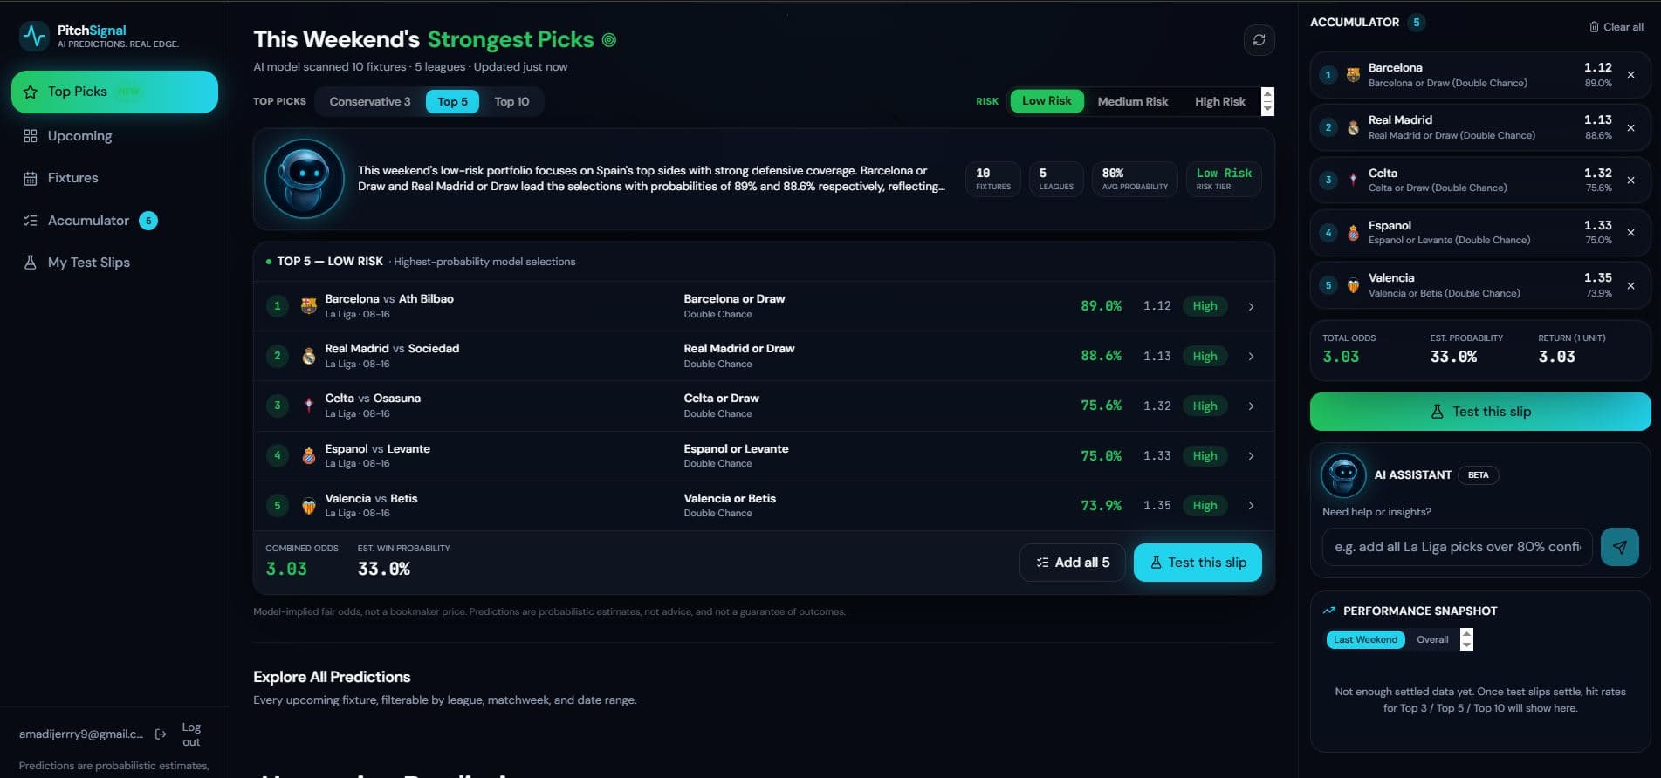
Task: Expand the Valencia vs Betis pick
Action: point(1252,506)
